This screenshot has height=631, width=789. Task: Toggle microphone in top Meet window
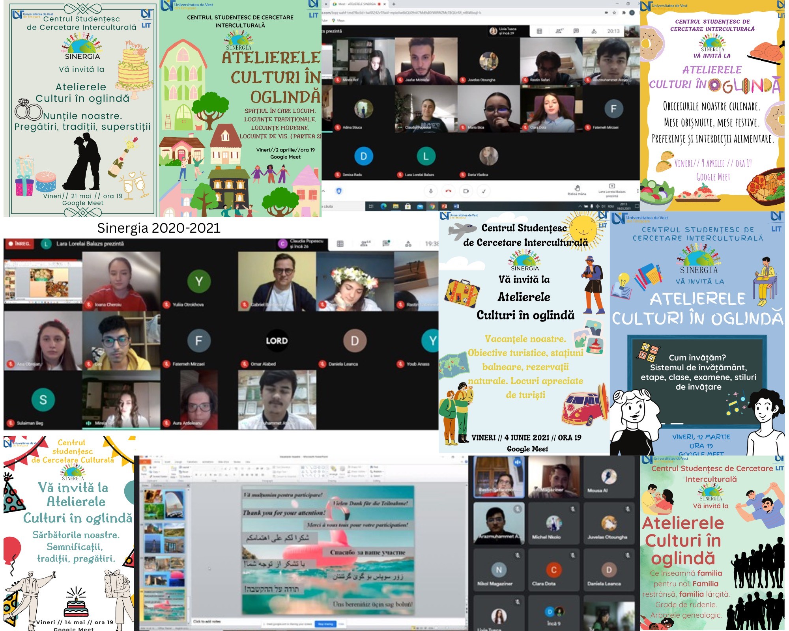tap(431, 191)
